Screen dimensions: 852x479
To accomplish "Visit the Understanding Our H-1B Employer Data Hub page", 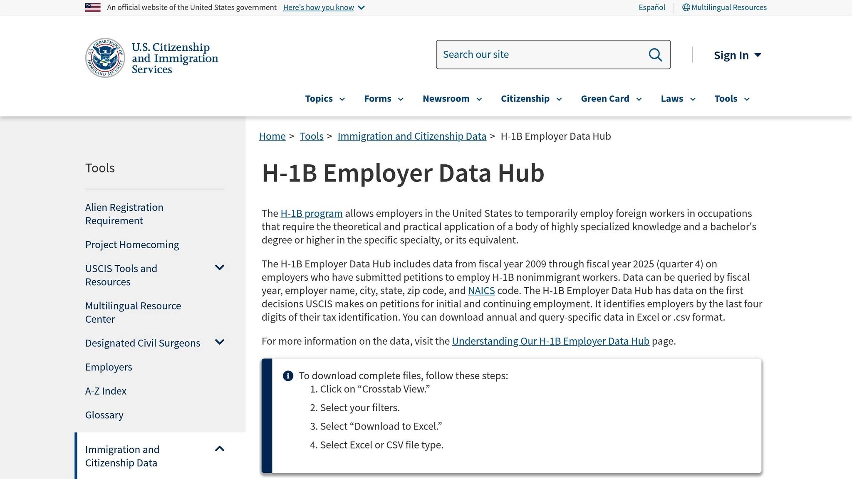I will pyautogui.click(x=550, y=341).
